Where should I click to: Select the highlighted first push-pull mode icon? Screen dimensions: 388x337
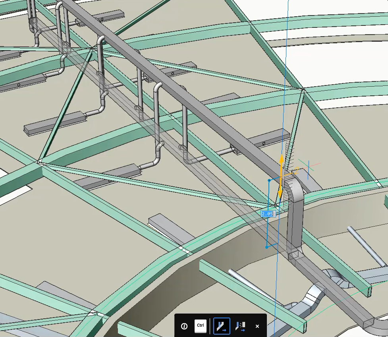click(x=222, y=326)
